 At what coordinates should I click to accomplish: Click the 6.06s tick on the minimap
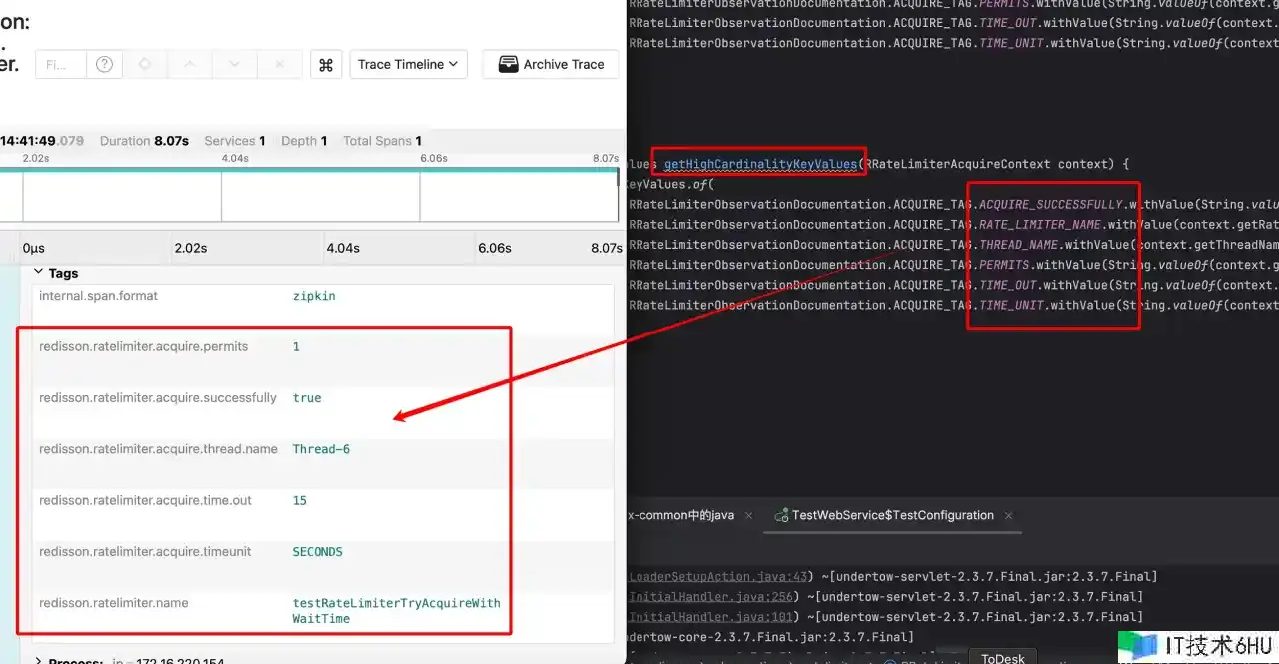[x=434, y=158]
